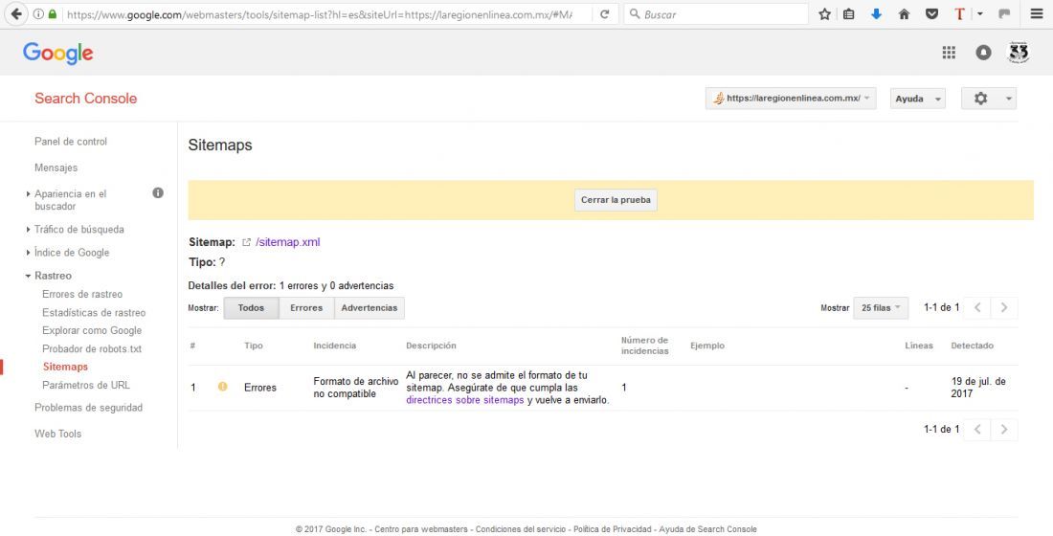The width and height of the screenshot is (1053, 536).
Task: Click Formato de archivo no compatible cell
Action: [x=355, y=388]
